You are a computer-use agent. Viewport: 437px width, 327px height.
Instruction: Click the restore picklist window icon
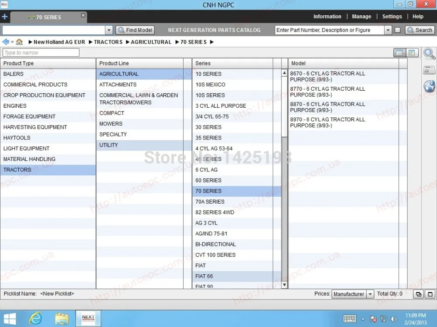419,294
